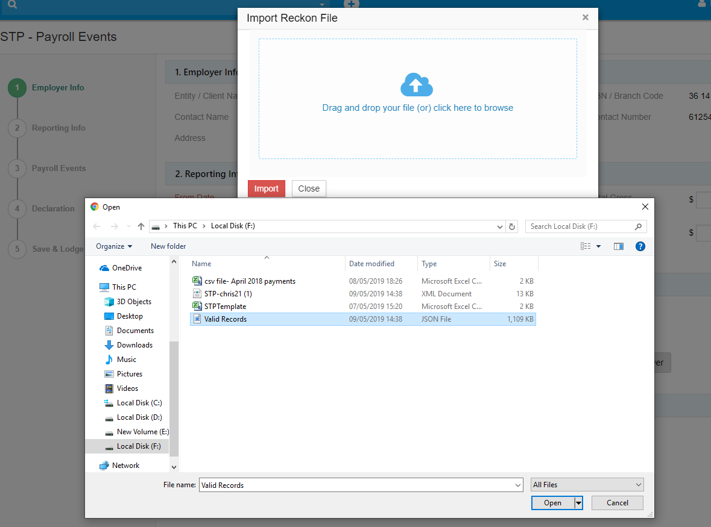The width and height of the screenshot is (711, 527).
Task: Open the view options dropdown arrow
Action: tap(599, 246)
